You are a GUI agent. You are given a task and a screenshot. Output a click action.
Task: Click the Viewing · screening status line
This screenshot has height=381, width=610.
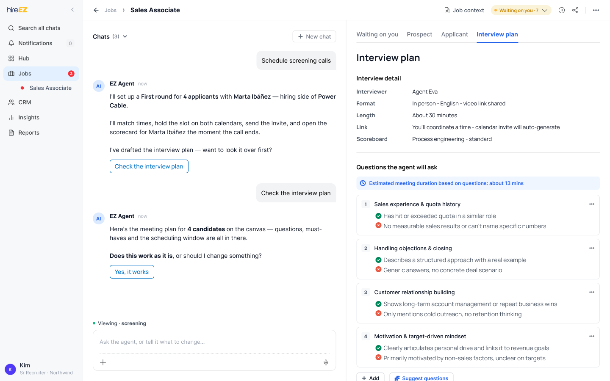pyautogui.click(x=119, y=323)
